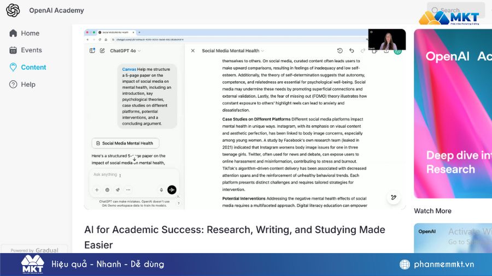Toggle the ChatGPT sidebar panel icon
Image resolution: width=492 pixels, height=276 pixels.
(x=92, y=50)
